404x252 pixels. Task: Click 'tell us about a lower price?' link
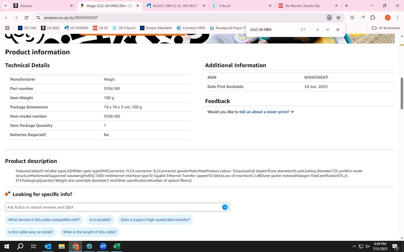coord(264,112)
